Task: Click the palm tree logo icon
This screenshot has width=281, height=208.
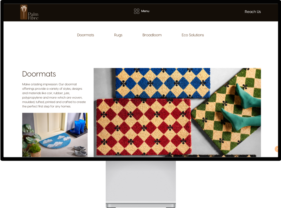Action: (x=24, y=12)
